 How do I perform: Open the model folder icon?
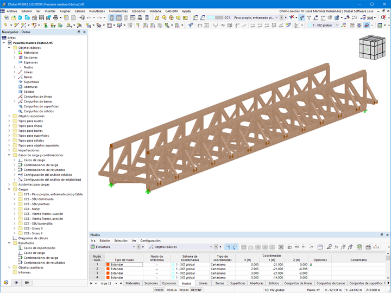pos(13,18)
